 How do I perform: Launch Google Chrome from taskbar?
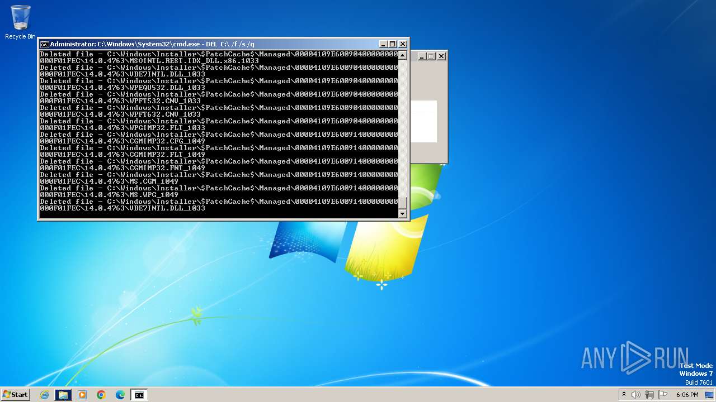(x=101, y=395)
